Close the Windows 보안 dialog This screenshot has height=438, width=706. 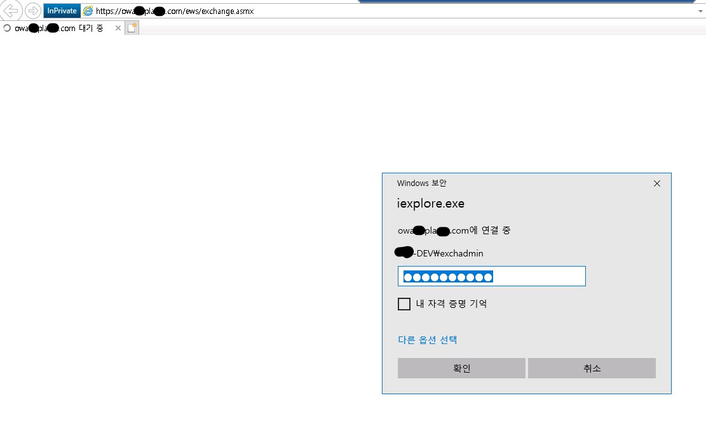coord(657,183)
